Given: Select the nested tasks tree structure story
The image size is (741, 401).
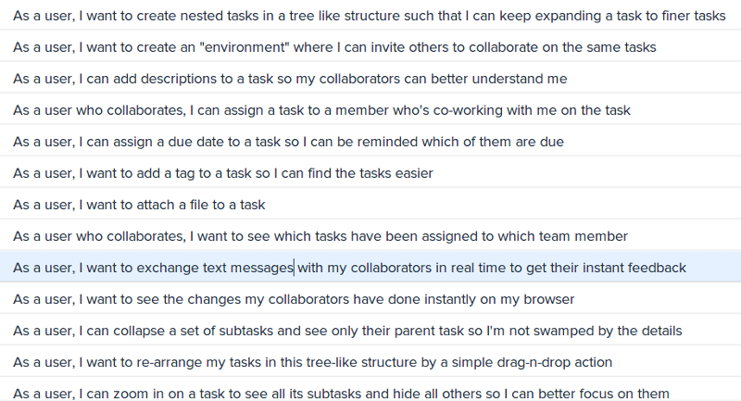Looking at the screenshot, I should [x=370, y=16].
